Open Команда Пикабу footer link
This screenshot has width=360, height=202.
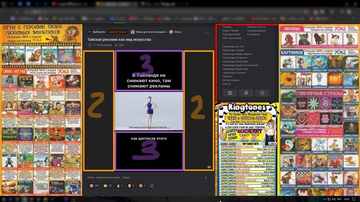coord(231,34)
